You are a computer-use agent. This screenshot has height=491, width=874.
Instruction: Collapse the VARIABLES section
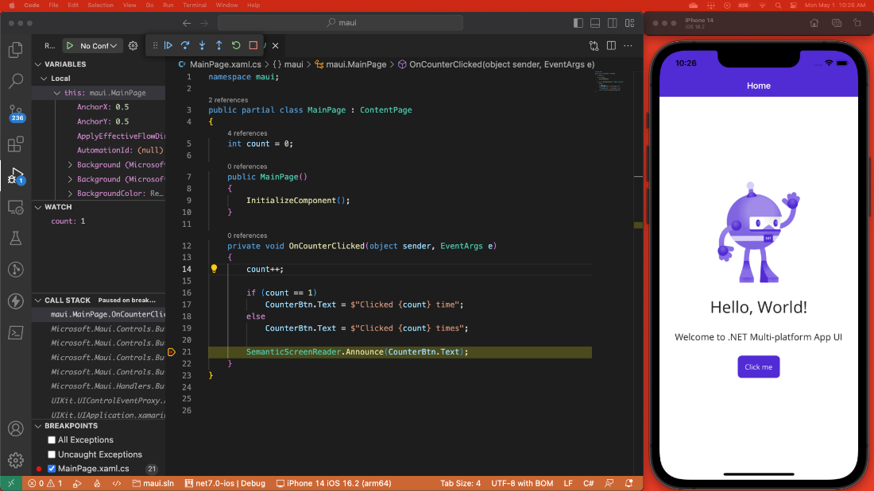click(38, 64)
